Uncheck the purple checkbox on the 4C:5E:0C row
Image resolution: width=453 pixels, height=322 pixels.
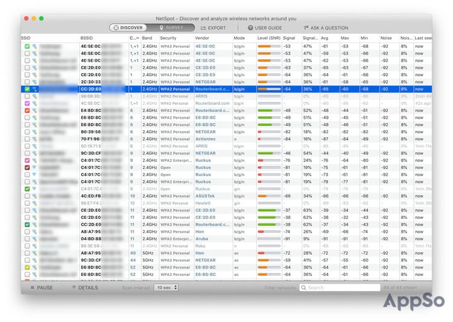(x=27, y=103)
